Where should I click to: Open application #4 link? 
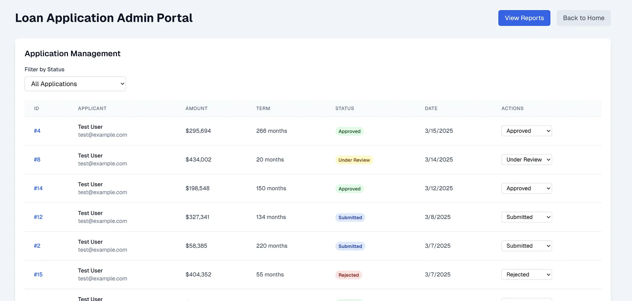[x=37, y=131]
